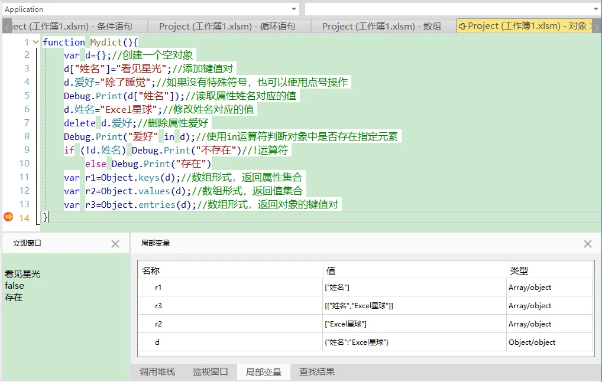The width and height of the screenshot is (602, 382).
Task: Select the r3 variable name cell
Action: [231, 306]
